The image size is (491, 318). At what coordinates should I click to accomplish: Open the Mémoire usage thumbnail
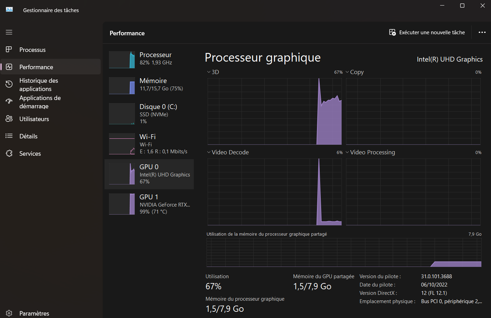pyautogui.click(x=122, y=85)
